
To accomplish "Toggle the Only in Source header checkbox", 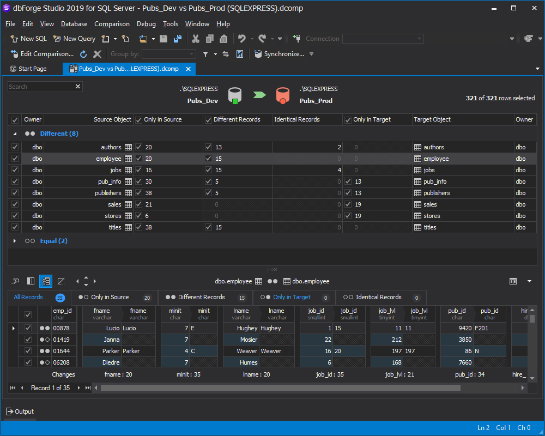I will pos(138,120).
